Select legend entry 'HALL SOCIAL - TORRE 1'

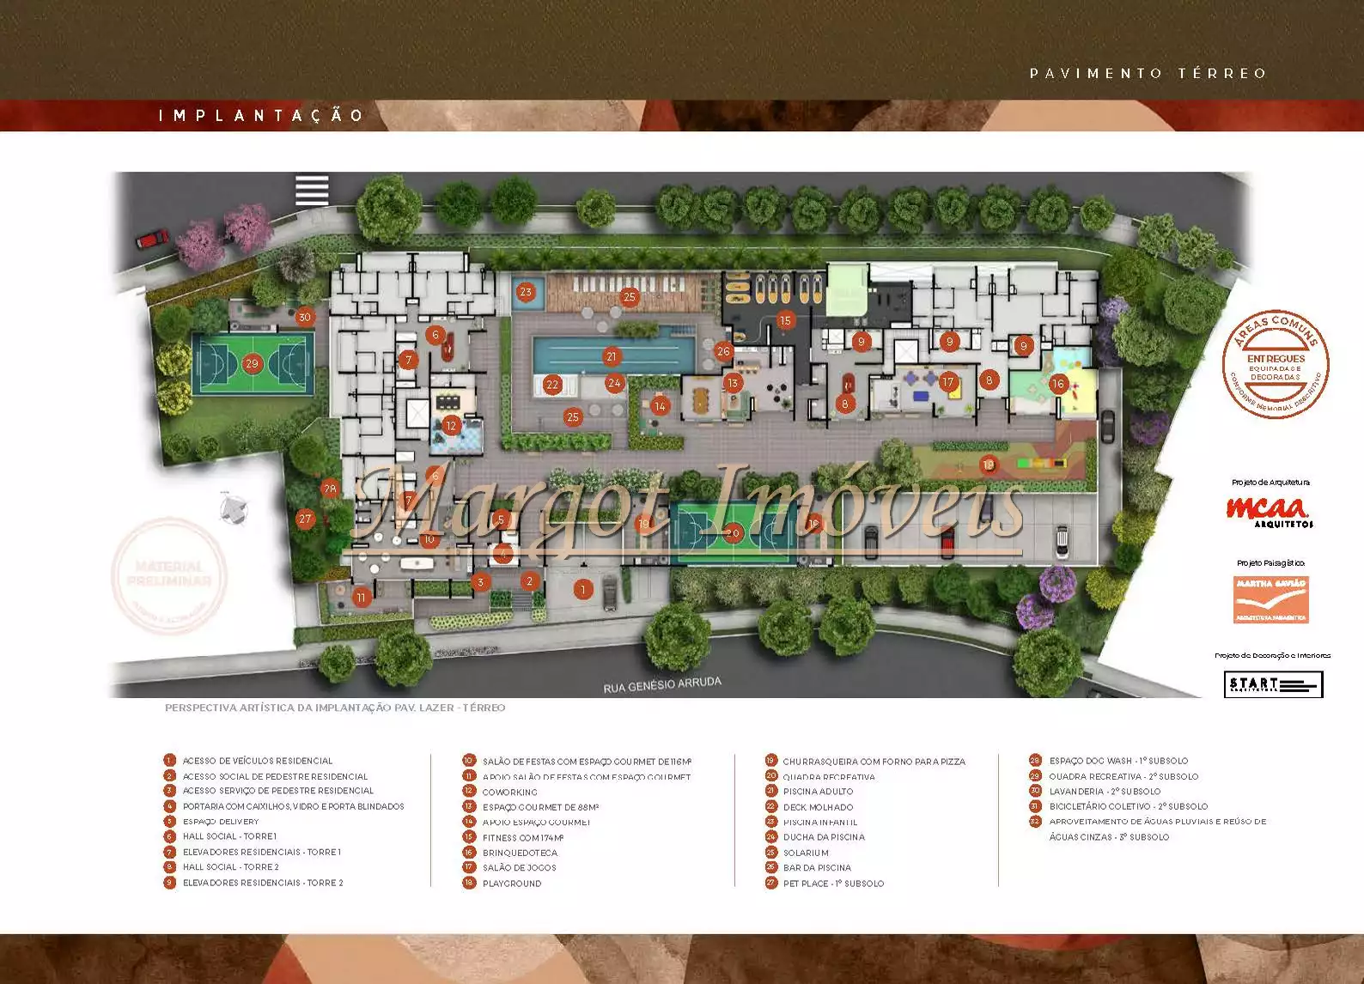(229, 836)
